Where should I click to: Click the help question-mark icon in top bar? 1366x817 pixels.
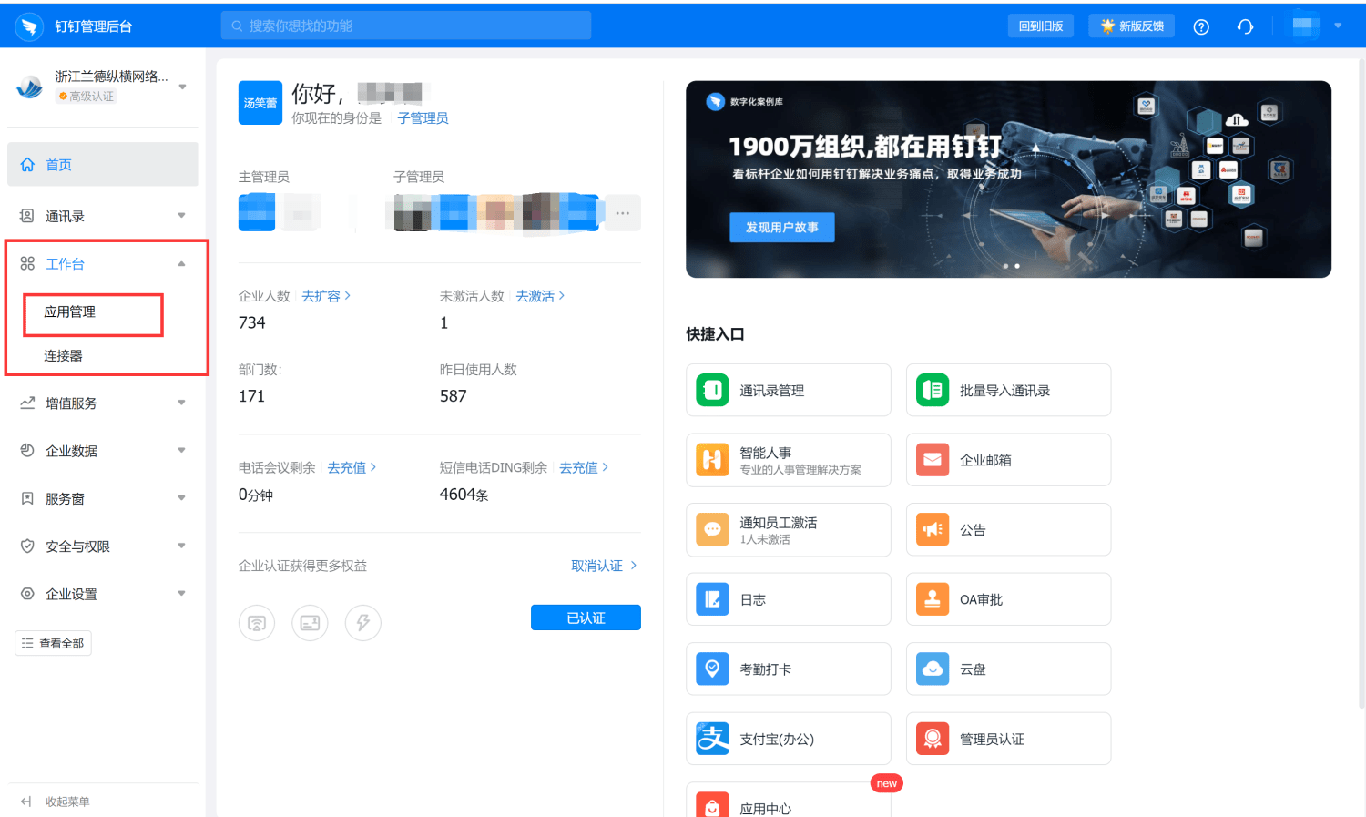(1200, 26)
